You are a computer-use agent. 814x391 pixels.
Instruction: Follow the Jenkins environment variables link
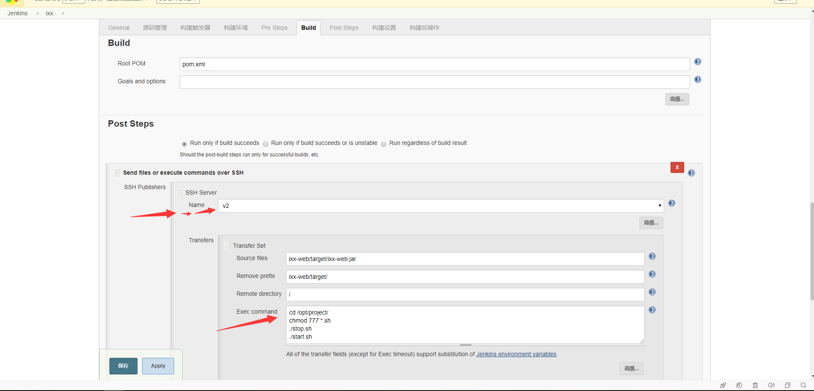(x=516, y=354)
